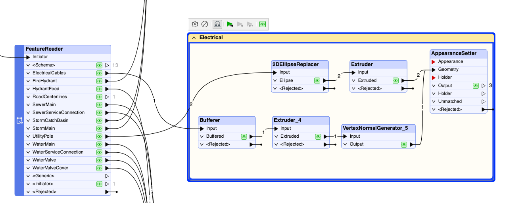Click the Electrical bookmark title text
Screen dimensions: 505x203
[x=211, y=38]
